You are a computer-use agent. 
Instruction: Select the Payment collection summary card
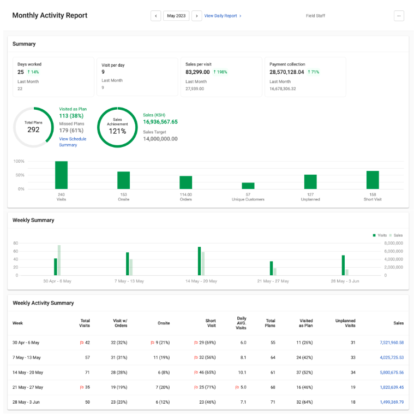point(305,77)
